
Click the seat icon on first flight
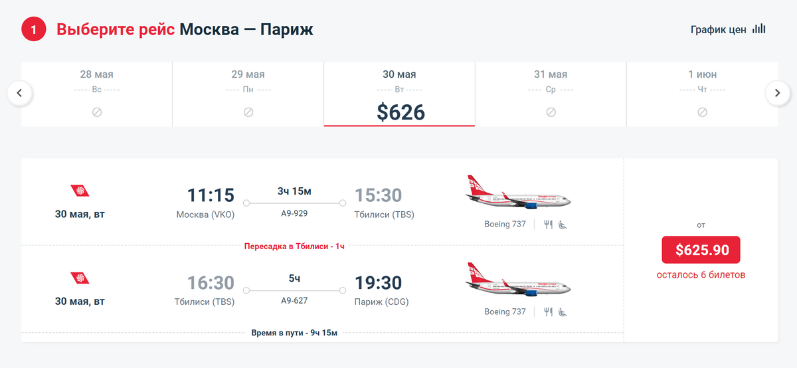pos(563,225)
